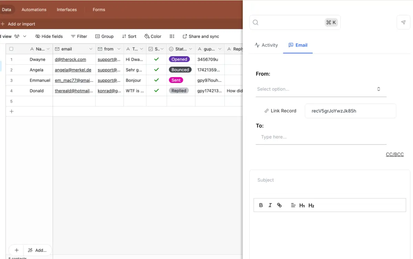Click the Link Record icon in Email panel

(x=267, y=111)
